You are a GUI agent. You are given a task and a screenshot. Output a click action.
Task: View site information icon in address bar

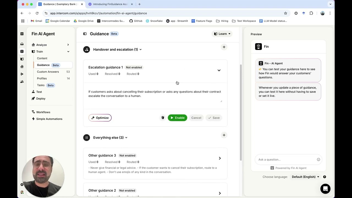[46, 13]
